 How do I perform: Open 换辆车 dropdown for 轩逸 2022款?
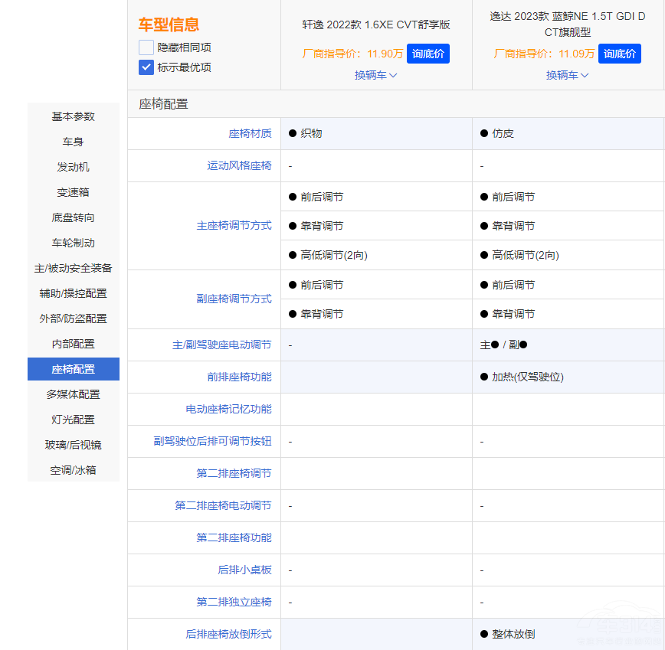point(375,75)
